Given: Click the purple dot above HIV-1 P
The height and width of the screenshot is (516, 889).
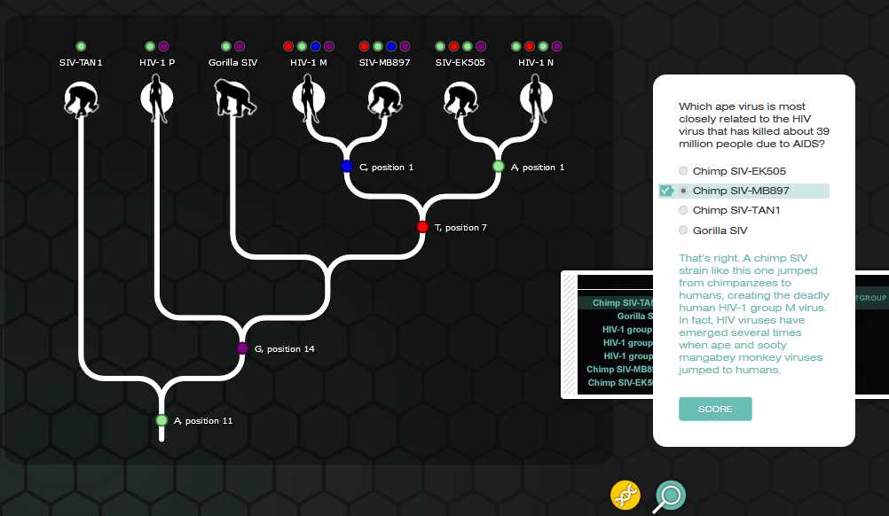Looking at the screenshot, I should click(164, 46).
